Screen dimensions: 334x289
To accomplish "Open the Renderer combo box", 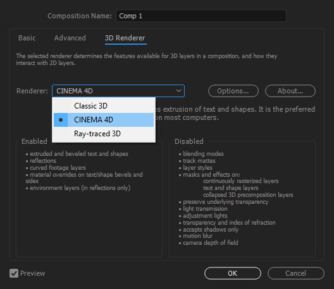I will [118, 91].
